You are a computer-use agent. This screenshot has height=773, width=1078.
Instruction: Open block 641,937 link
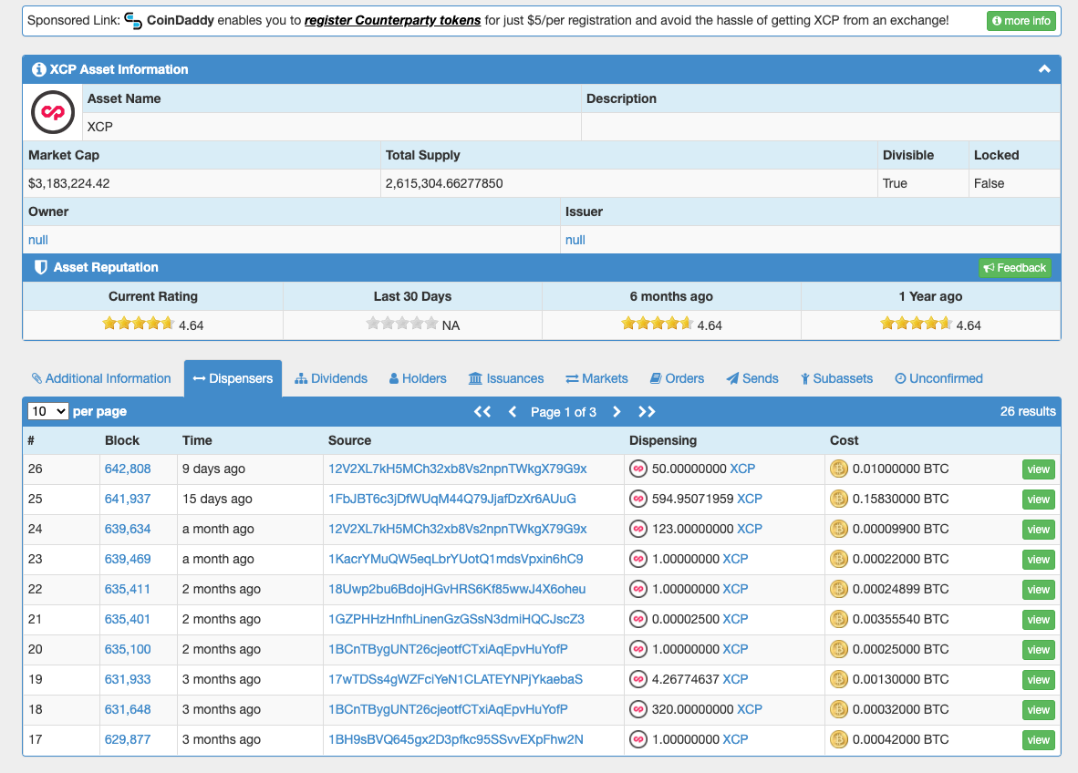tap(128, 499)
